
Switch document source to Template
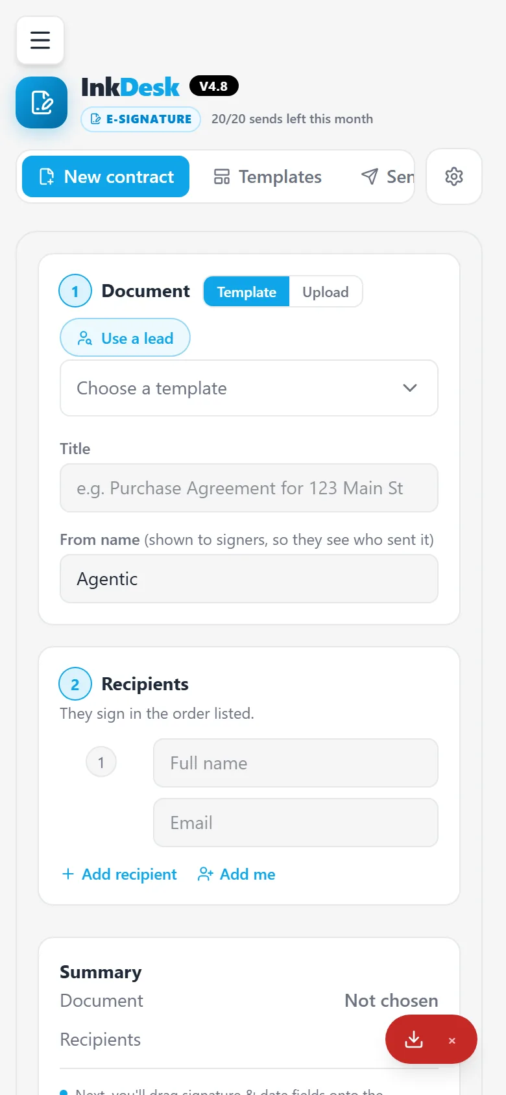[247, 292]
